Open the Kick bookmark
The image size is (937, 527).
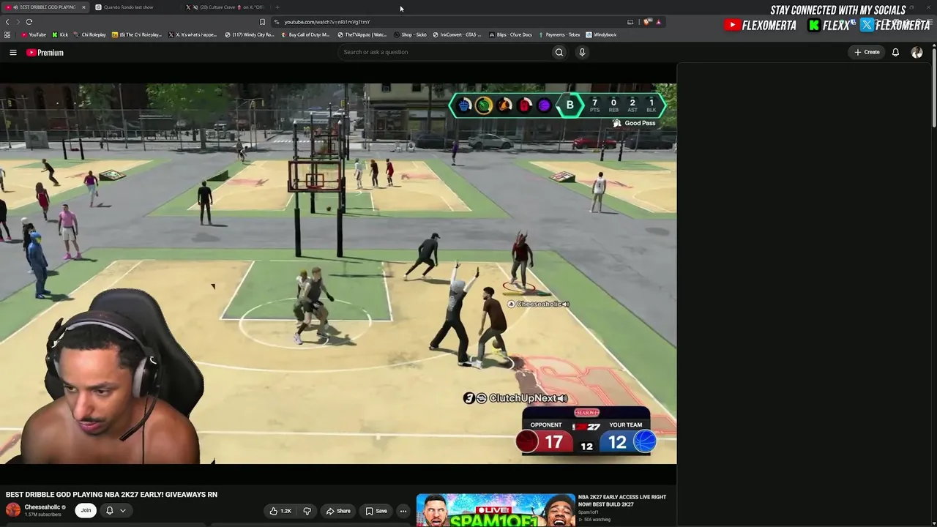tap(60, 34)
